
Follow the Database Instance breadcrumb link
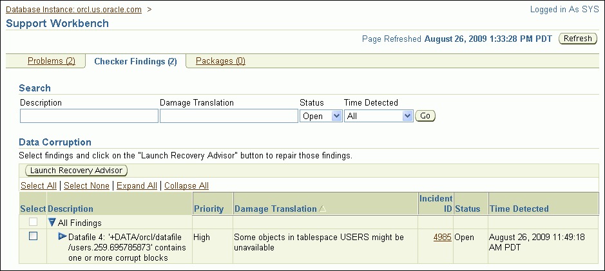pos(73,10)
